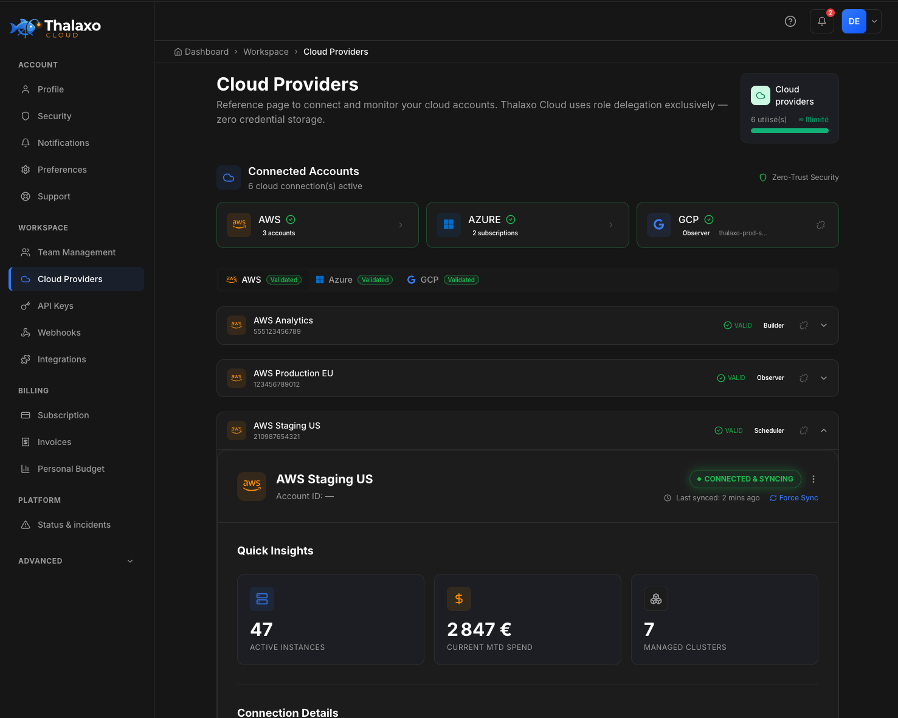Open Integrations in sidebar

coord(76,359)
